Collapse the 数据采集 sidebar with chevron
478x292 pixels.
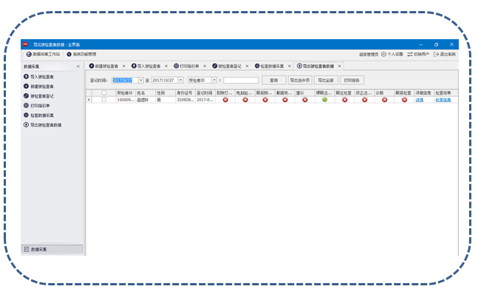[x=78, y=67]
